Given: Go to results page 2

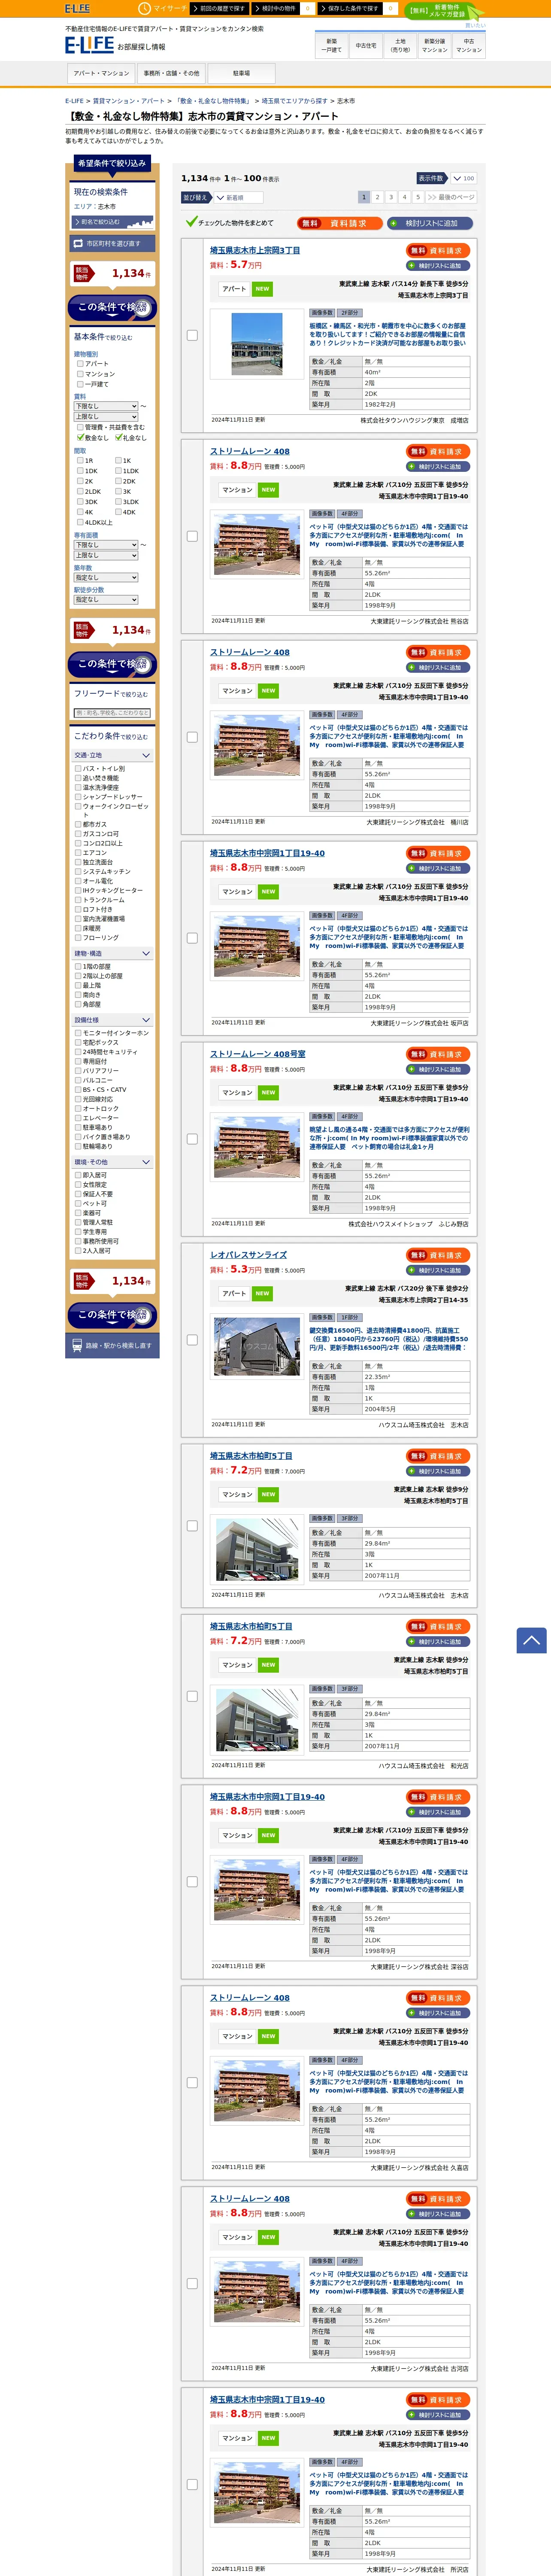Looking at the screenshot, I should pos(378,198).
